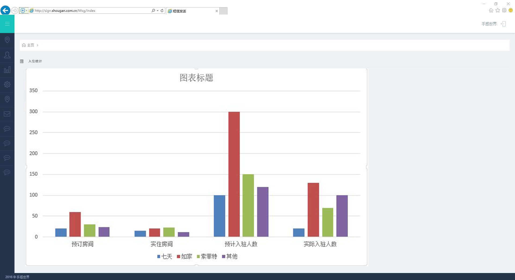Open the dropdown arrow beside the address bar search
Image resolution: width=515 pixels, height=280 pixels.
click(x=157, y=11)
